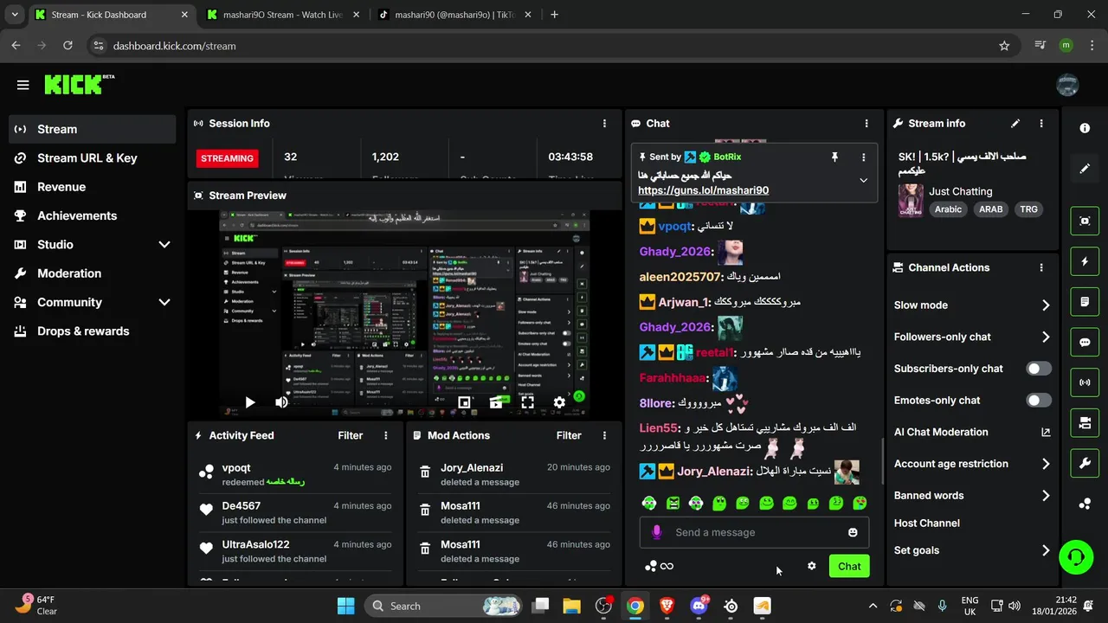The height and width of the screenshot is (623, 1108).
Task: Click trash icon next to Jory_Alenazi mod action
Action: [x=425, y=472]
